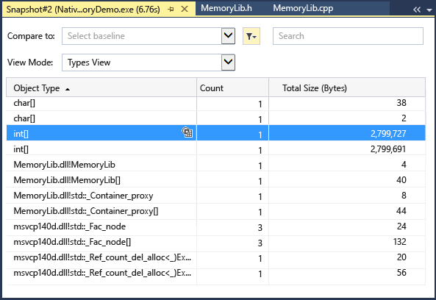Select the MemoryLib.dll!std::_Container_proxy[] row
Viewport: 436px width, 300px height.
[215, 211]
